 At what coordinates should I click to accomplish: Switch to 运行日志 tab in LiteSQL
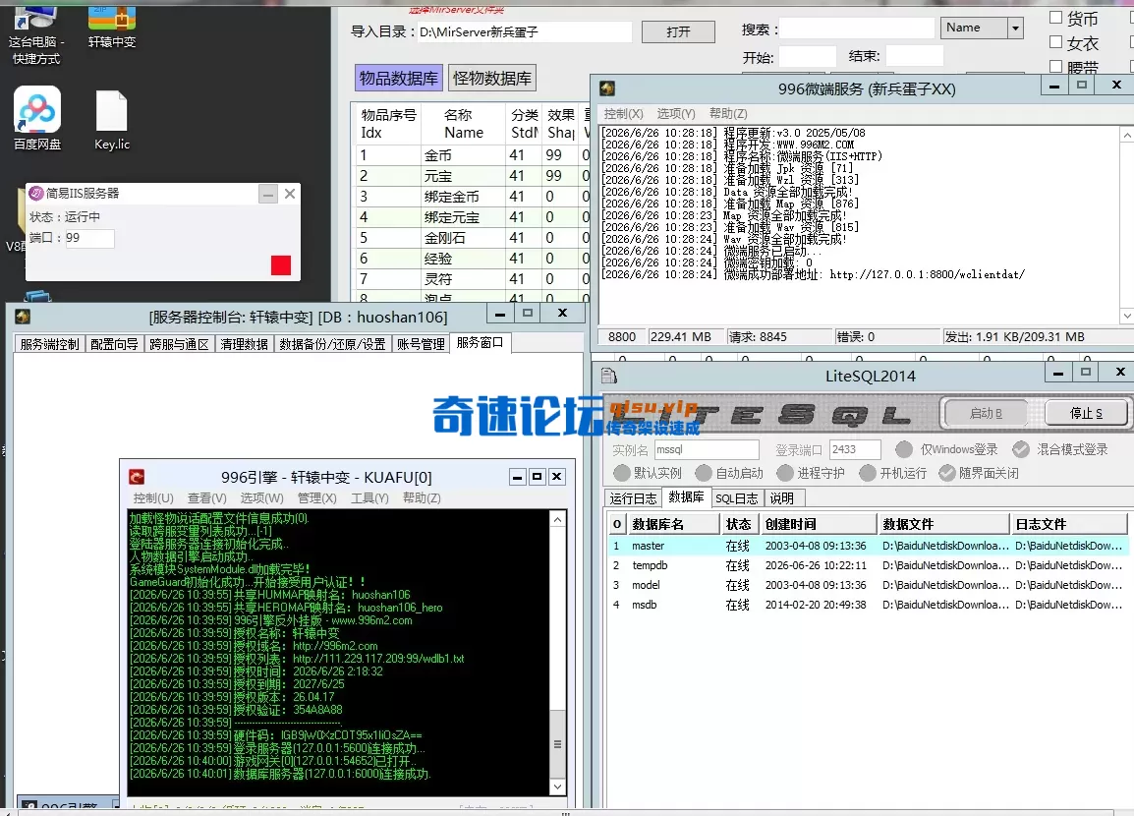point(634,498)
